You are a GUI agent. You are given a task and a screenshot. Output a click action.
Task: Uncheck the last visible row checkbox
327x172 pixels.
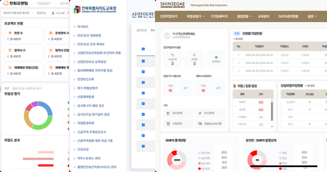click(143, 146)
